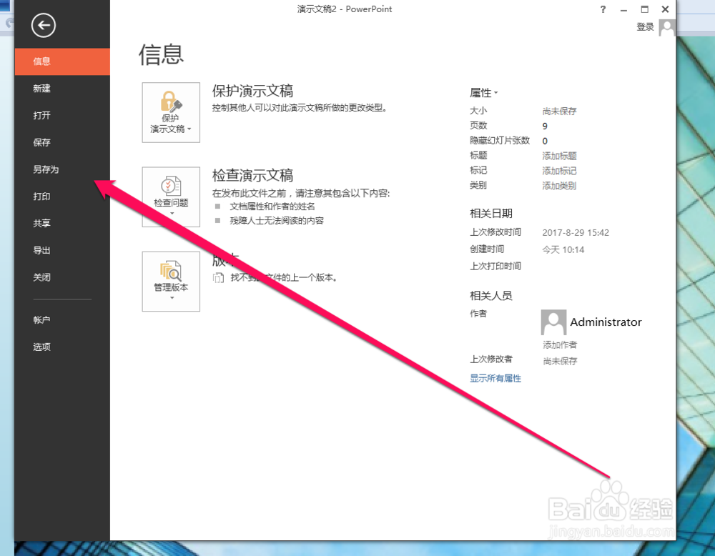Click the 文档属性和作者的姓名 item
Image resolution: width=715 pixels, height=556 pixels.
pos(272,207)
